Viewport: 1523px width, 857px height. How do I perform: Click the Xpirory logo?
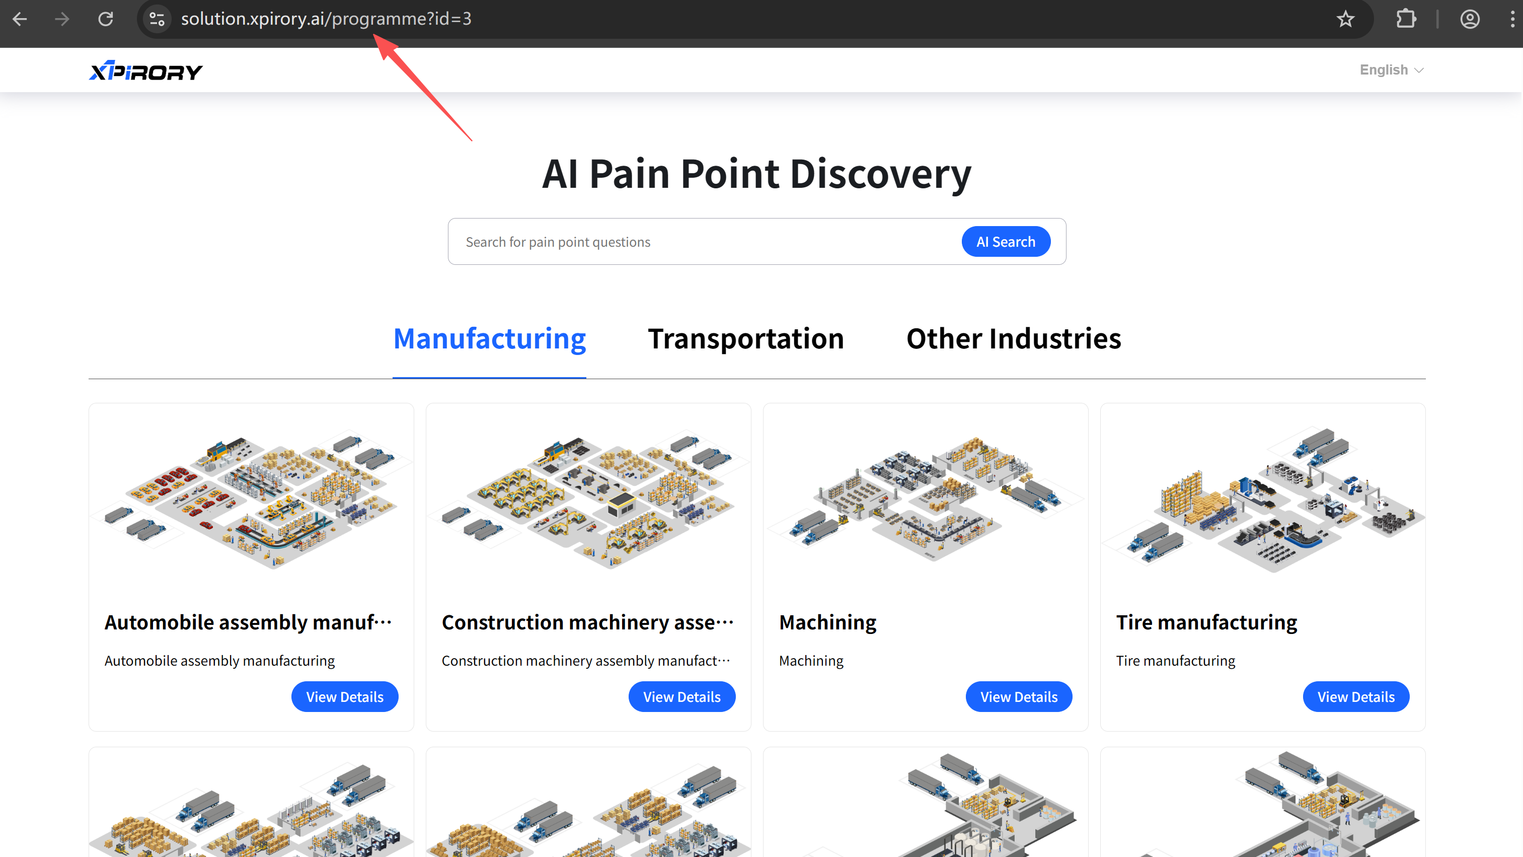click(145, 70)
